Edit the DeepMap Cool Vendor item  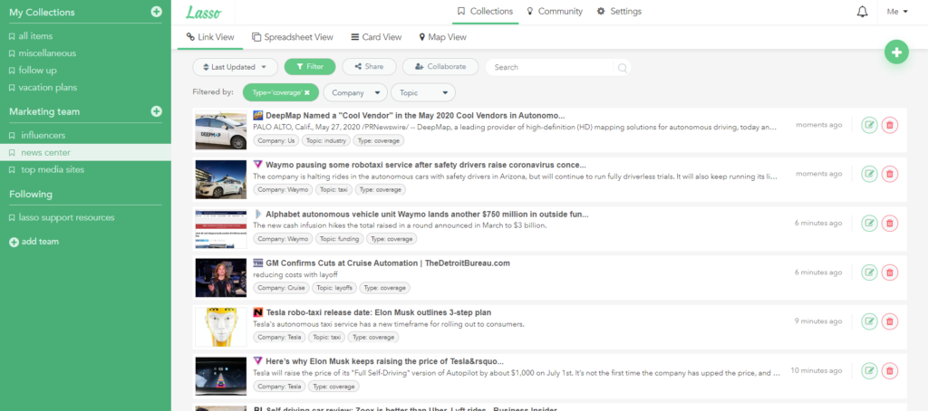coord(869,125)
